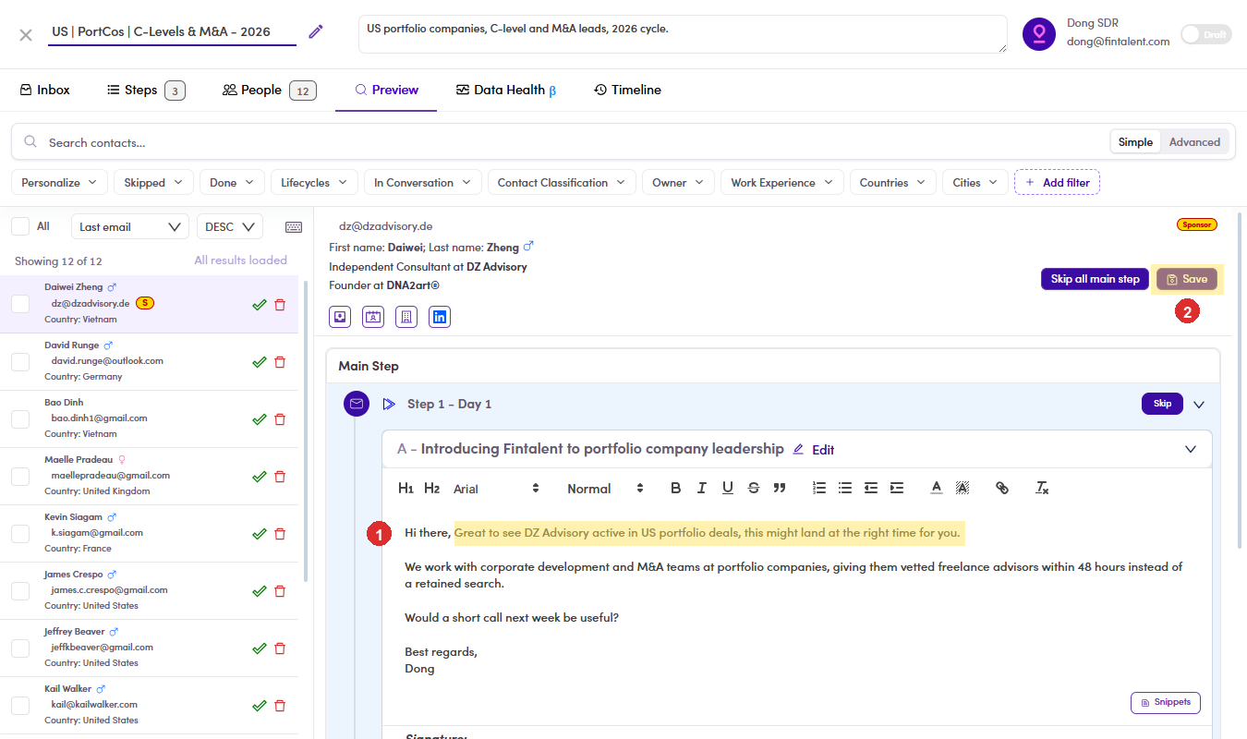The image size is (1247, 739).
Task: Switch to the Timeline tab
Action: coord(627,90)
